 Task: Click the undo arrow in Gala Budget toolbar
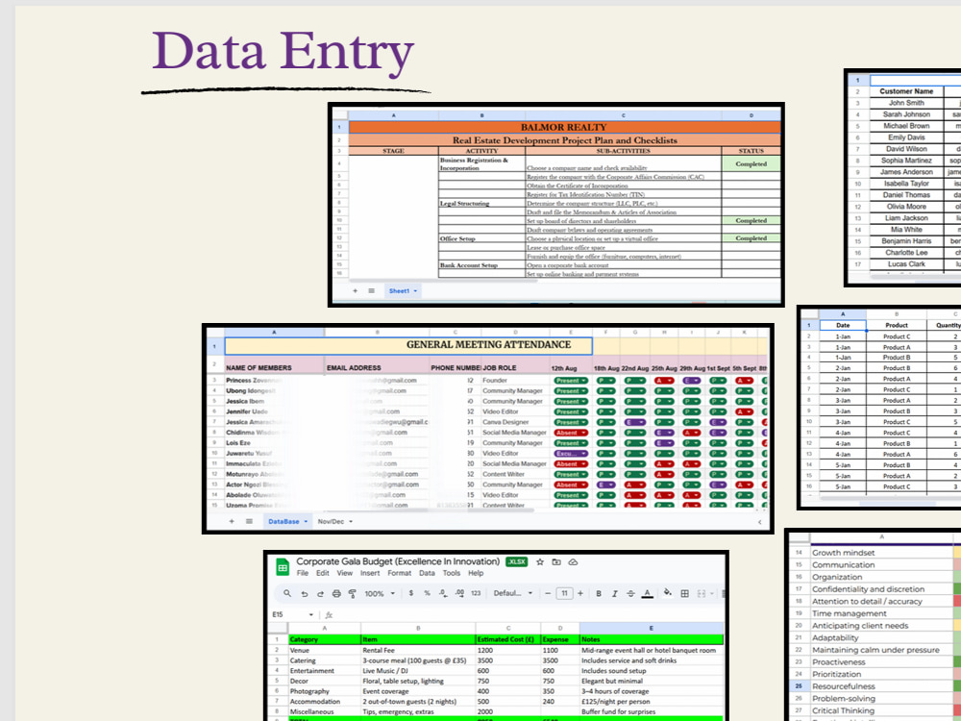coord(304,593)
